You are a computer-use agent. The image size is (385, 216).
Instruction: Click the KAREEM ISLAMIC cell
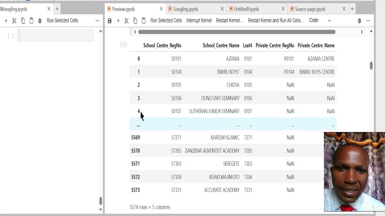click(225, 138)
